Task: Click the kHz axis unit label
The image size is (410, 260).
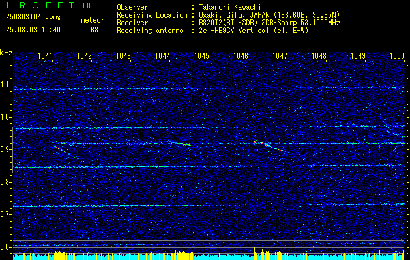Action: (x=6, y=53)
